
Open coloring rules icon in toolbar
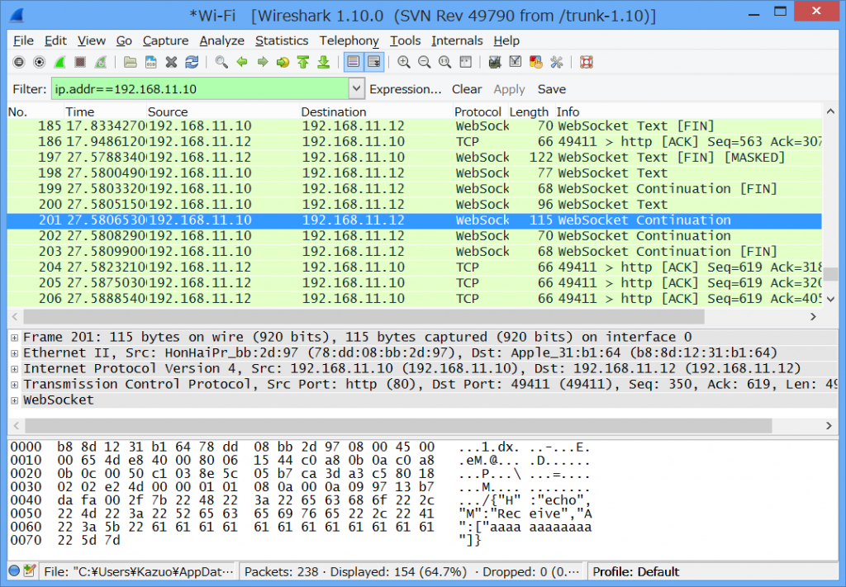[x=535, y=62]
